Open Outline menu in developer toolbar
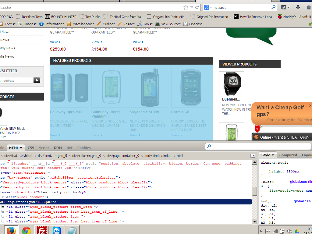This screenshot has width=312, height=234. (106, 24)
